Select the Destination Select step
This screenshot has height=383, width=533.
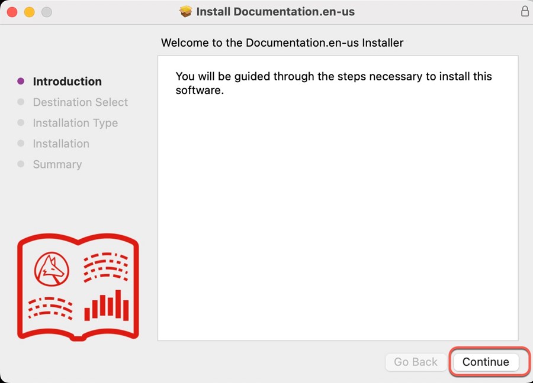pos(80,102)
